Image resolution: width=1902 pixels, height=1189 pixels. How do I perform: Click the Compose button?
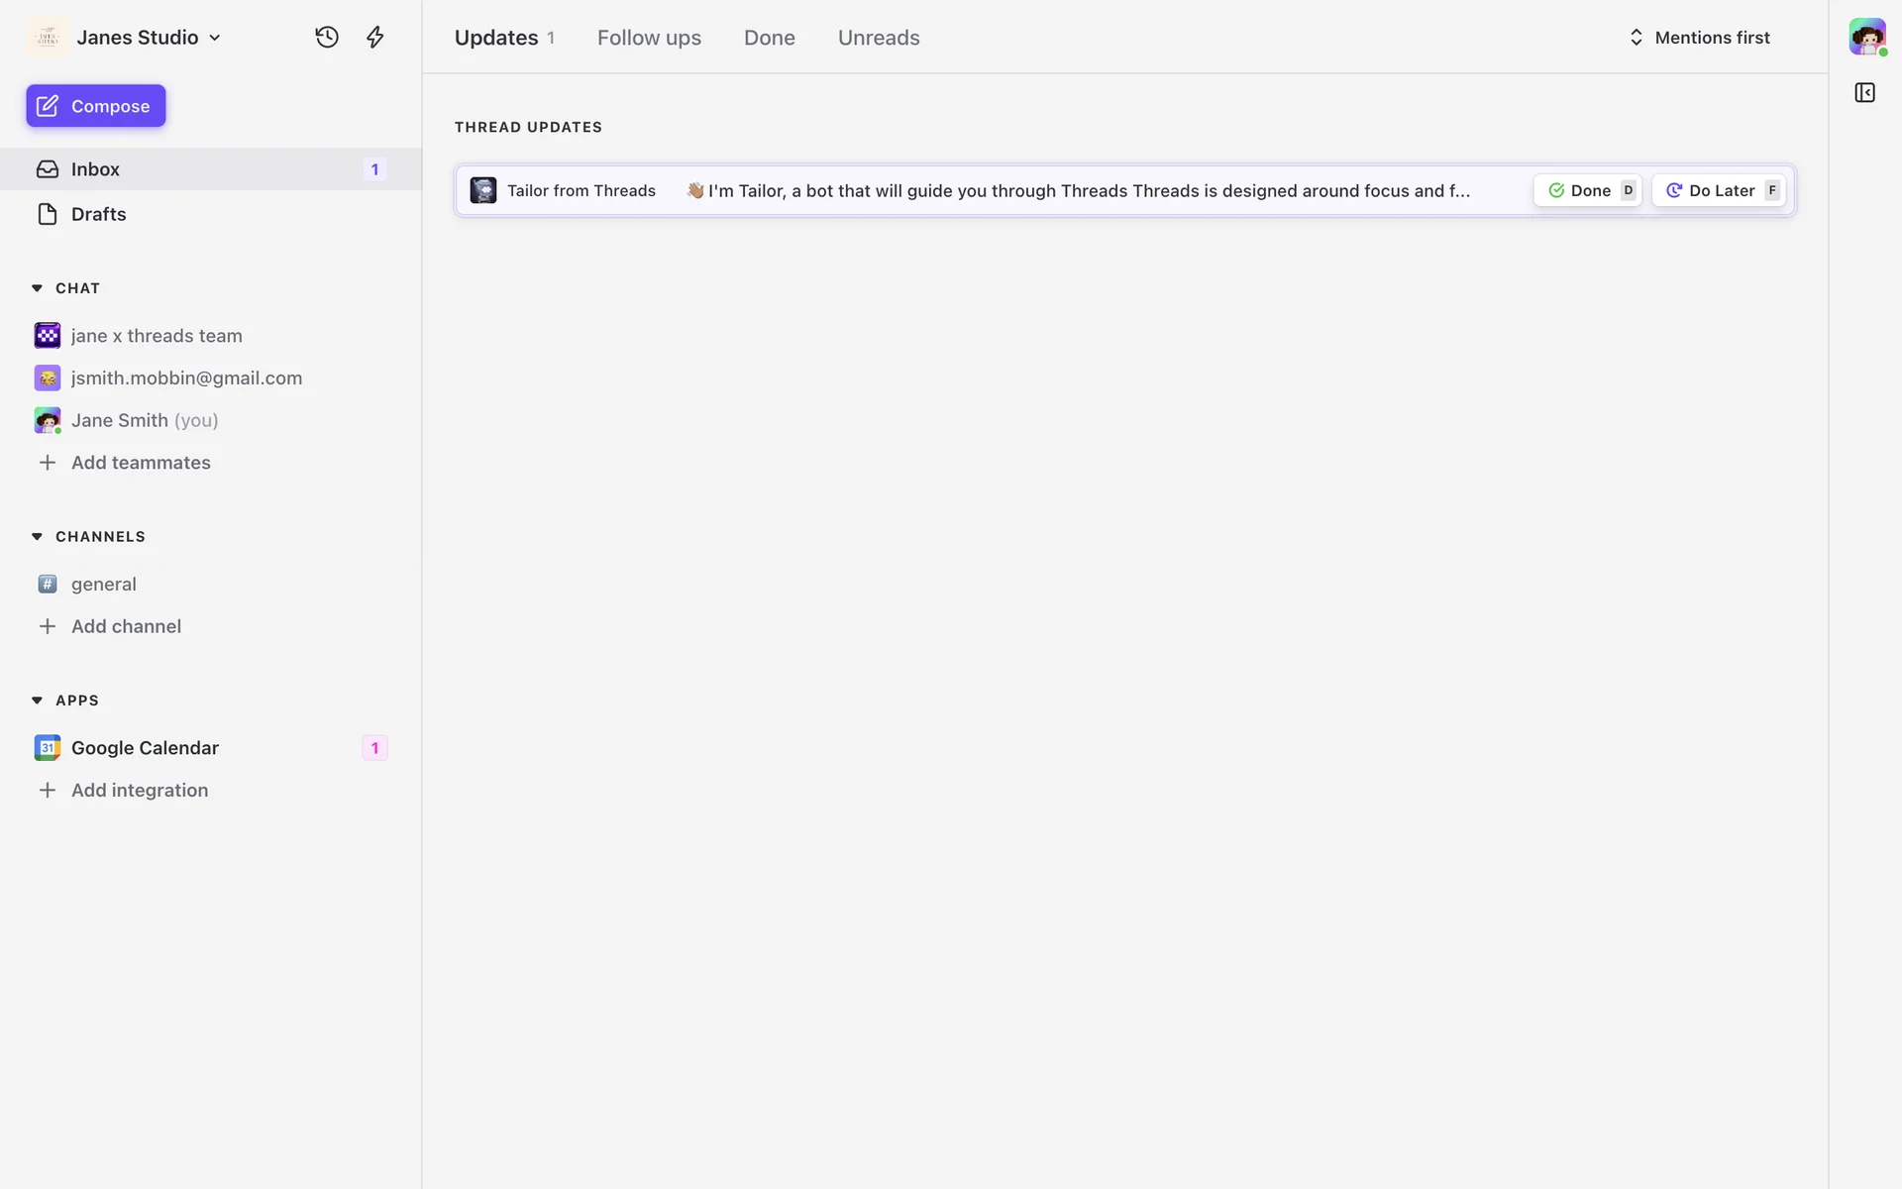click(x=96, y=106)
